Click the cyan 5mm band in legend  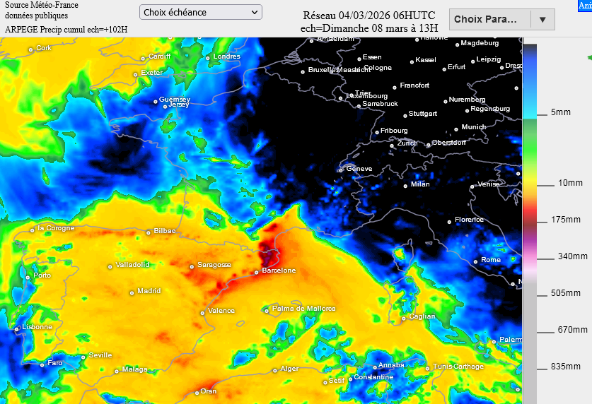(529, 113)
